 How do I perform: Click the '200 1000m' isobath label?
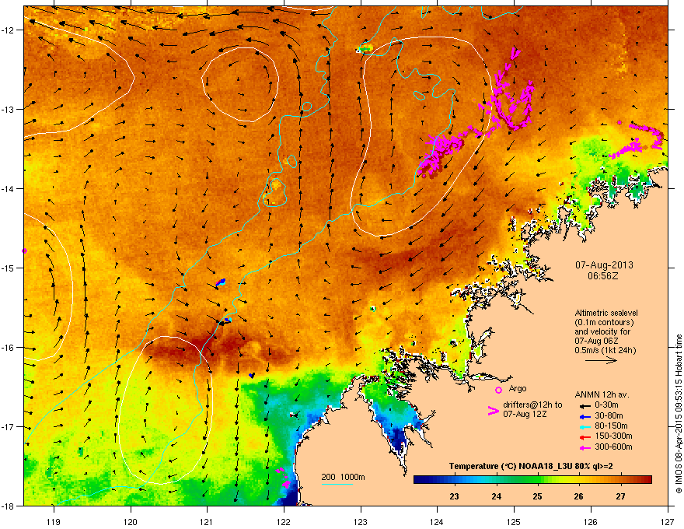[343, 477]
